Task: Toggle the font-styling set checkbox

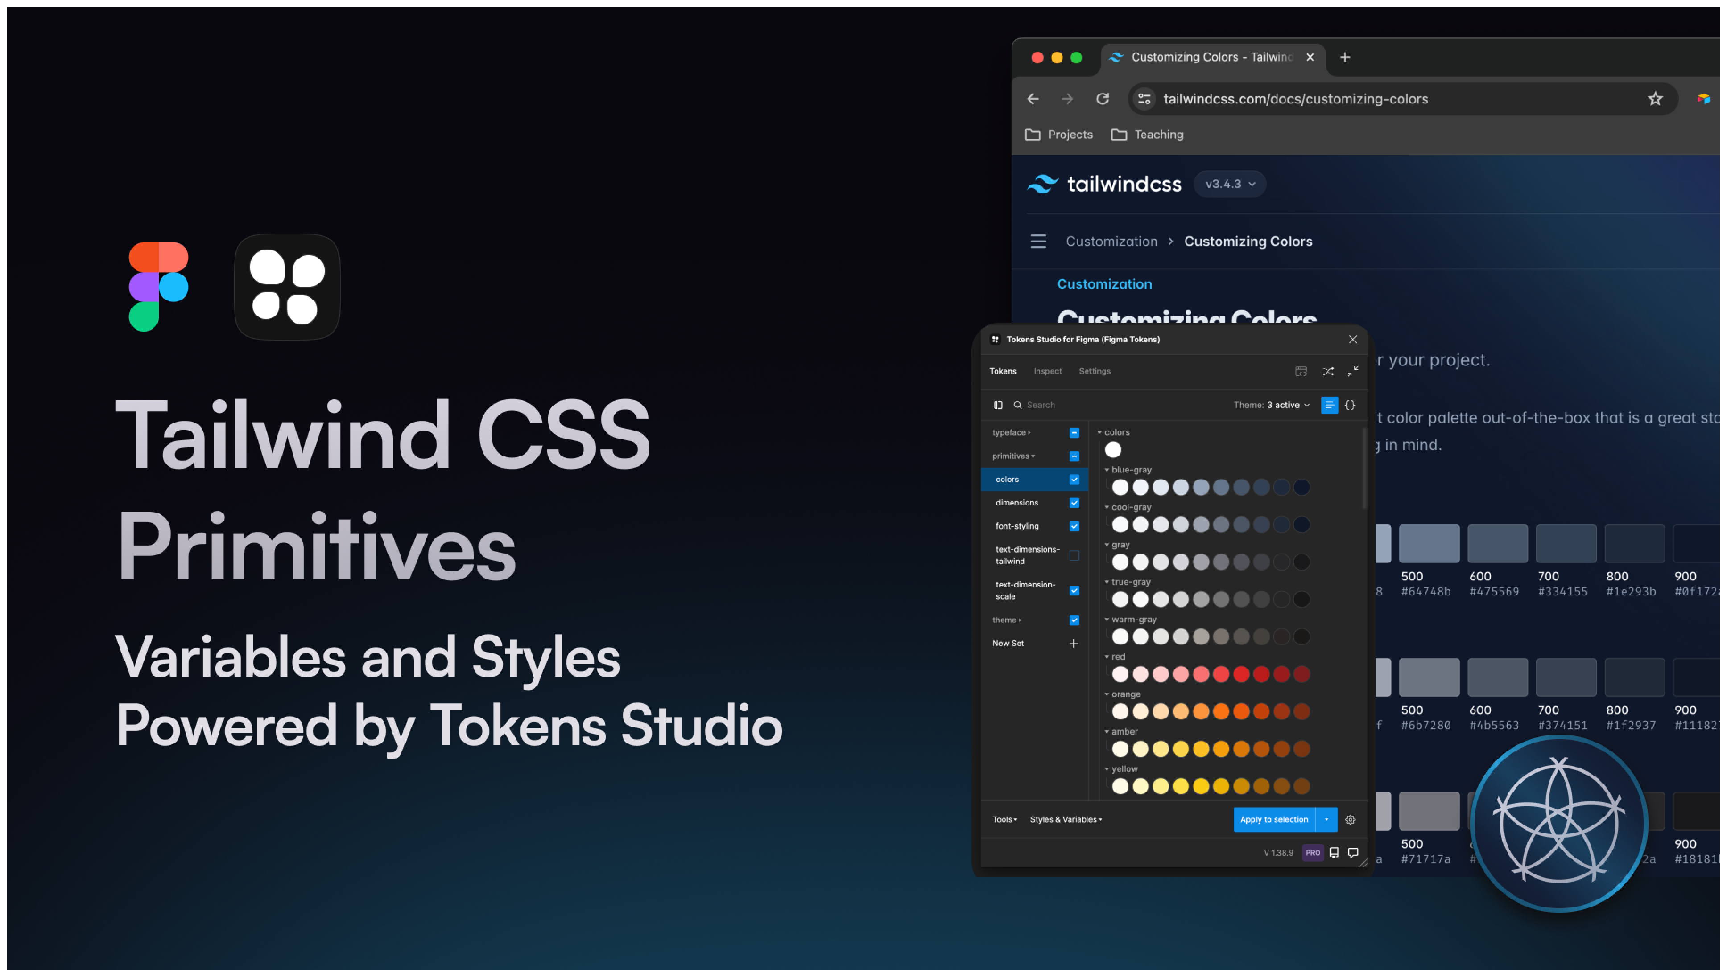Action: [1074, 527]
